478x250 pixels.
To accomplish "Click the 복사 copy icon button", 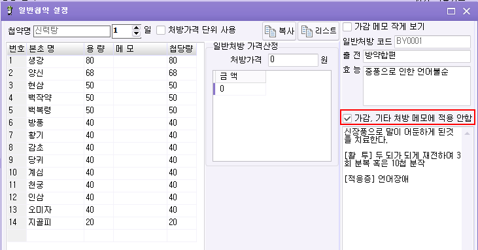I will pyautogui.click(x=279, y=31).
